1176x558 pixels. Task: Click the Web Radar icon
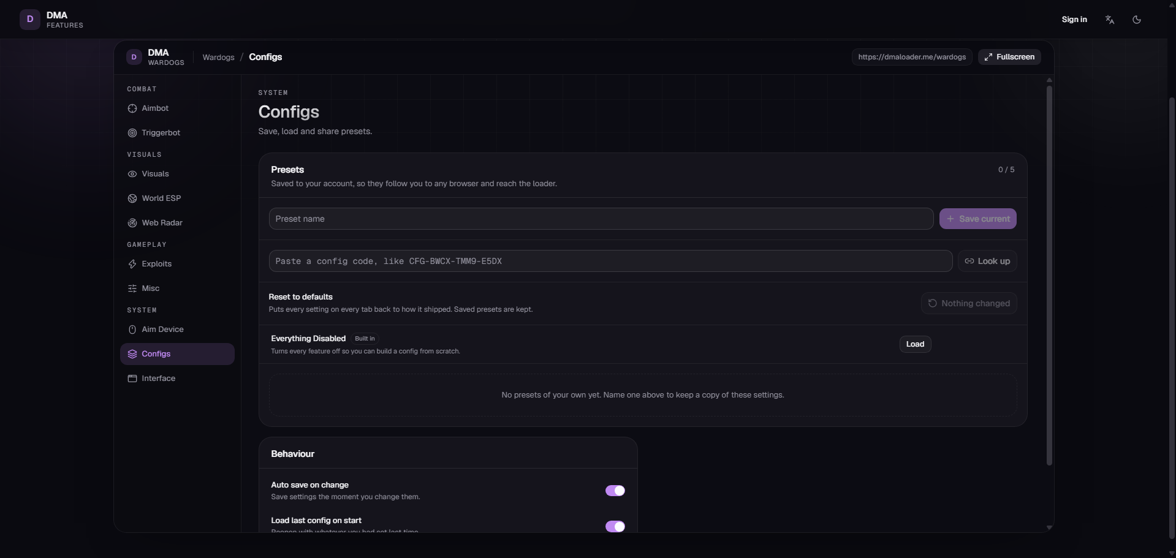click(x=132, y=223)
